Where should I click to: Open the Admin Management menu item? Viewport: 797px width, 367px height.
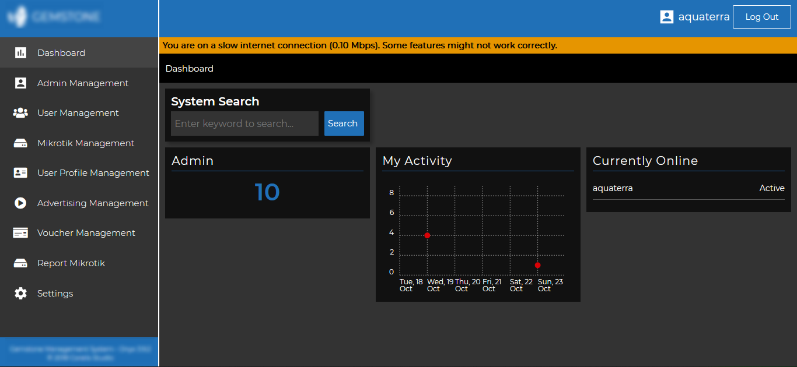[x=79, y=83]
